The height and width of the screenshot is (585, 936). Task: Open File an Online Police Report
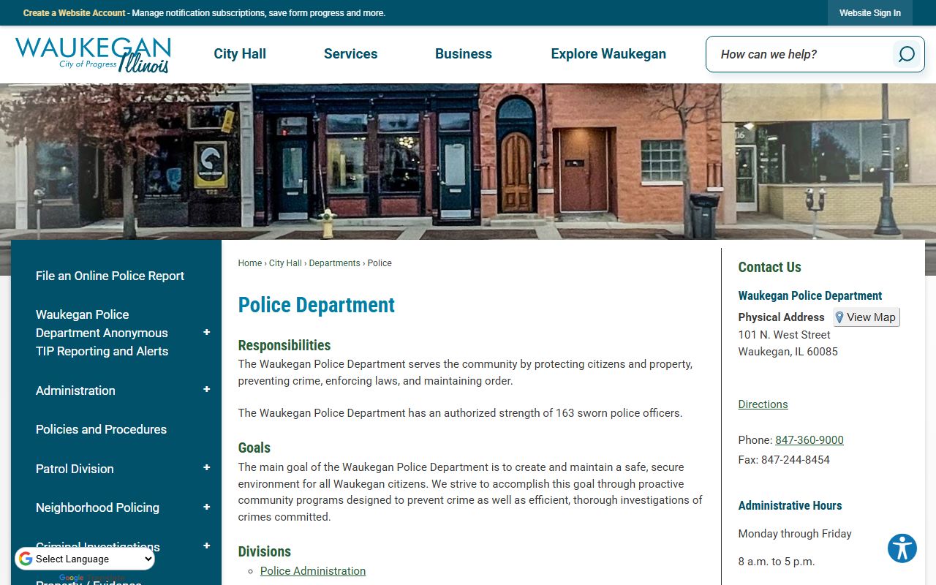pyautogui.click(x=110, y=276)
